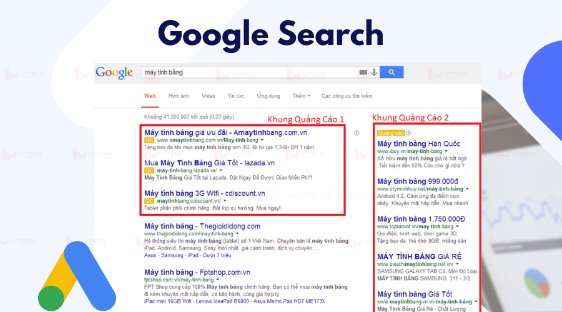Click the Google logo
The image size is (562, 312).
click(114, 72)
